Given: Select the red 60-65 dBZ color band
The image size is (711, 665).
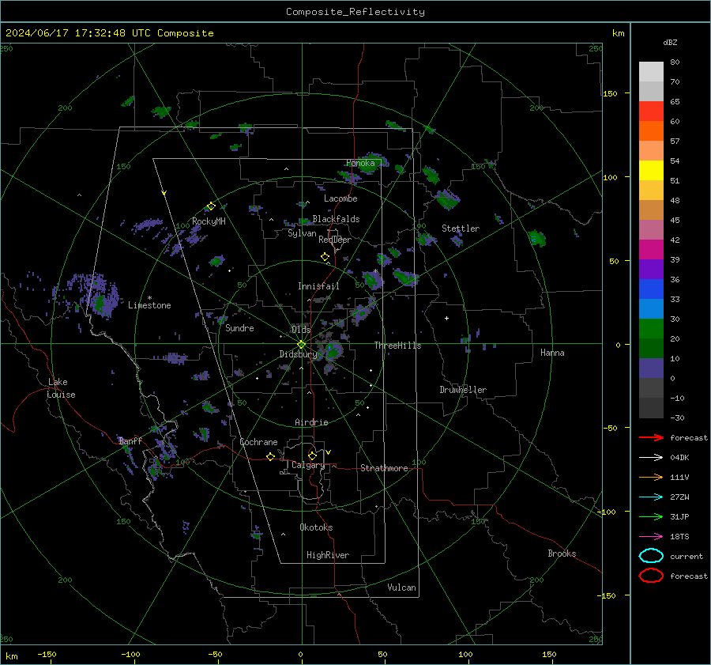Looking at the screenshot, I should click(651, 111).
